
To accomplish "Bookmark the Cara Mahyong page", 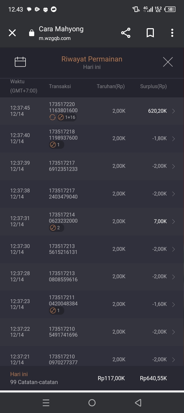I will click(x=150, y=33).
